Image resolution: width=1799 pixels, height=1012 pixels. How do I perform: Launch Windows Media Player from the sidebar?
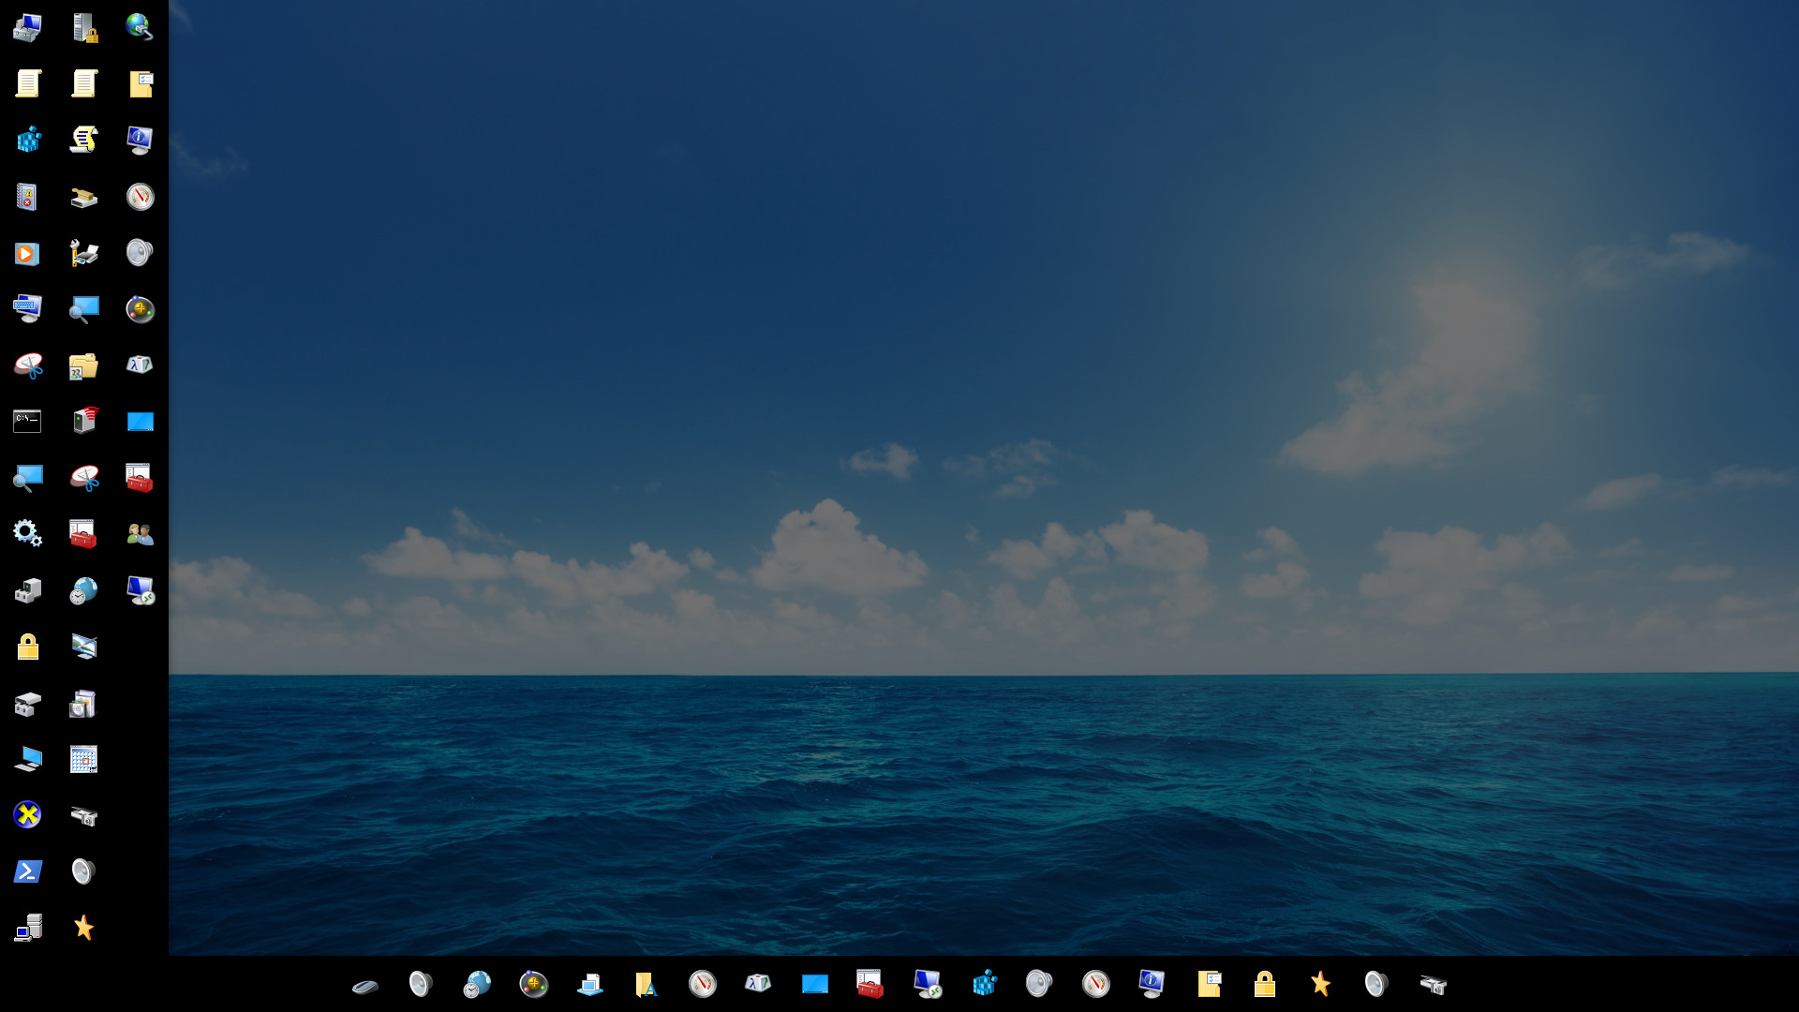[28, 253]
